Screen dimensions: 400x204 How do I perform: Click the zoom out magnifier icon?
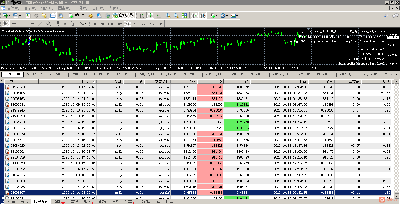click(176, 16)
